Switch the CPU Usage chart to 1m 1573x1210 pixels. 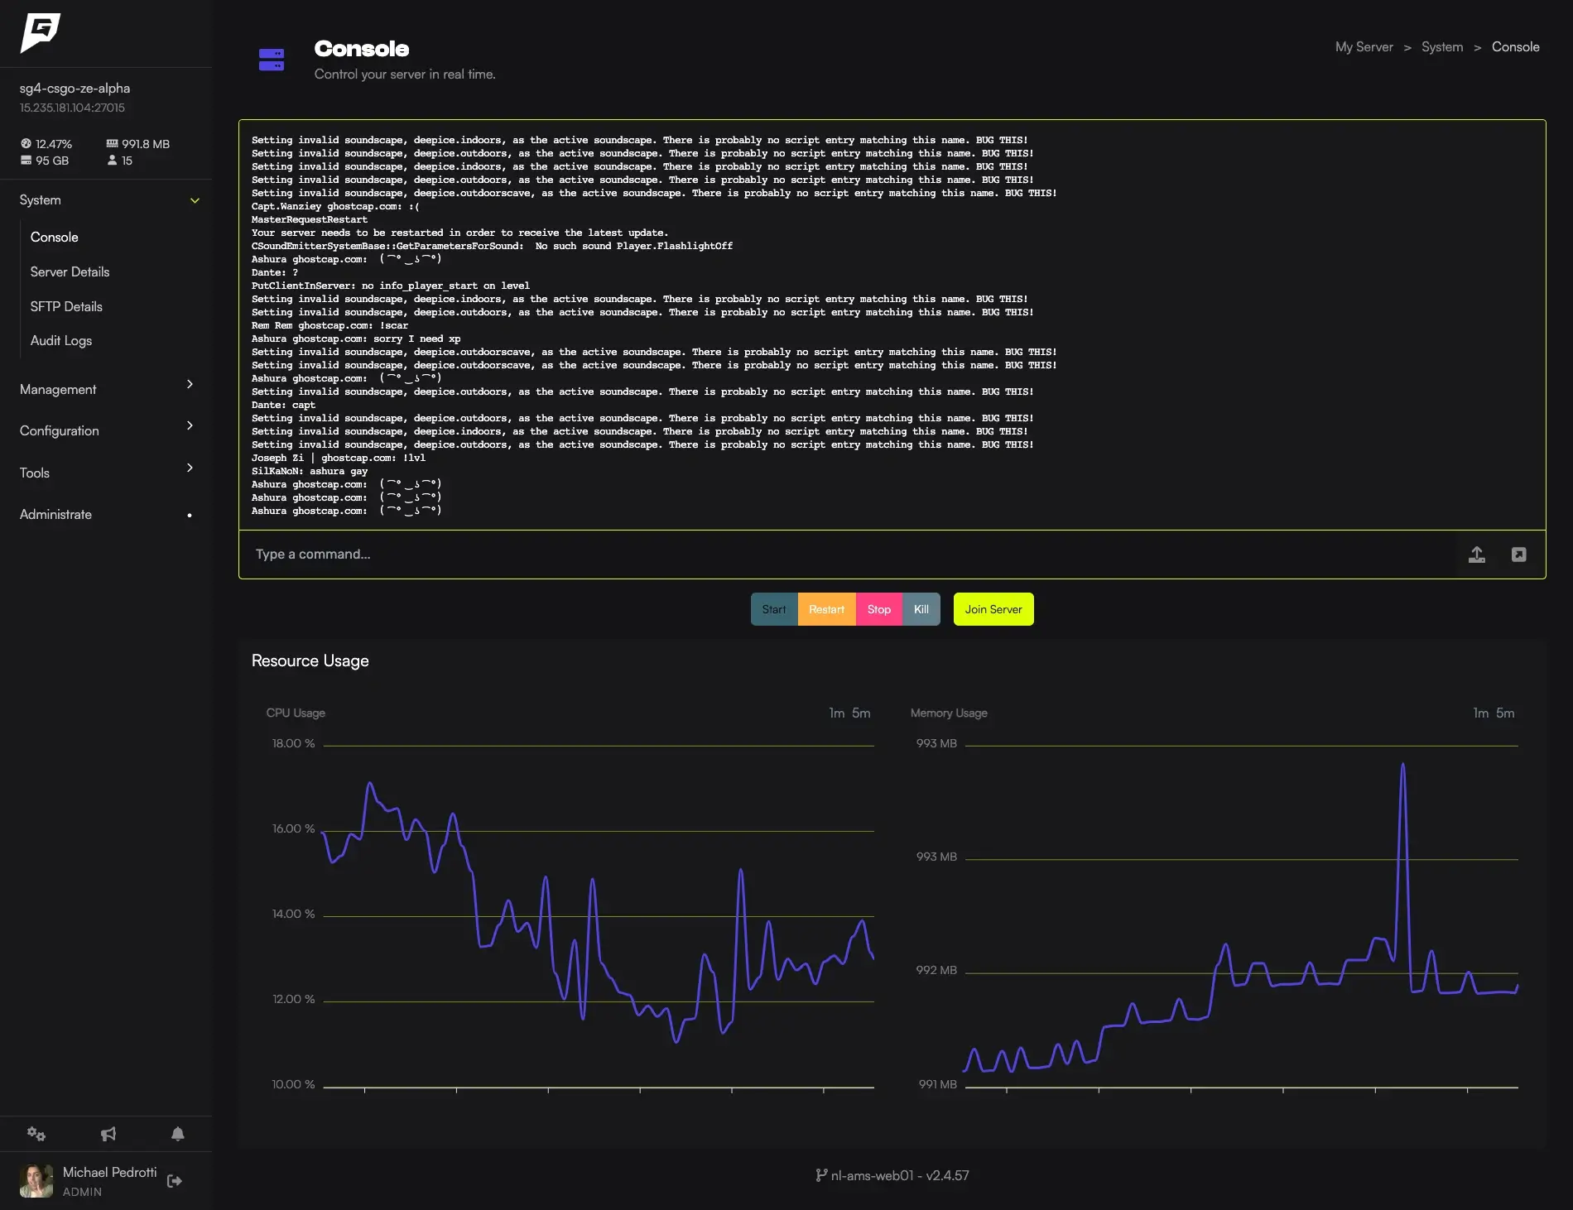click(836, 713)
